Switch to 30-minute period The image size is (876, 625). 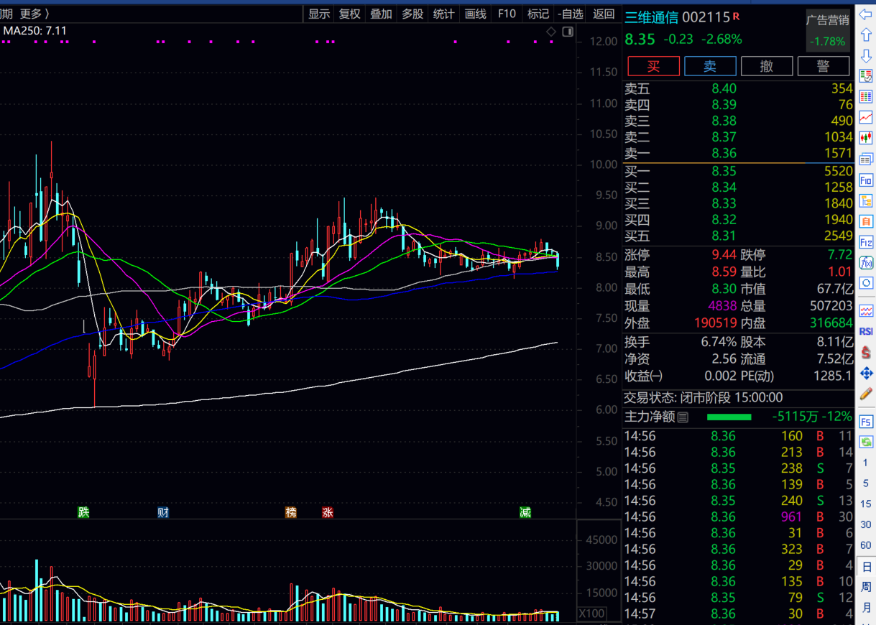(x=866, y=525)
